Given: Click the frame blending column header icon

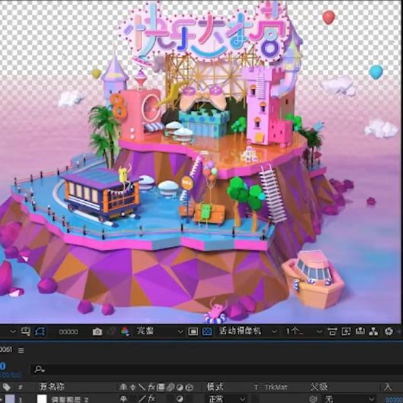Looking at the screenshot, I should 161,387.
